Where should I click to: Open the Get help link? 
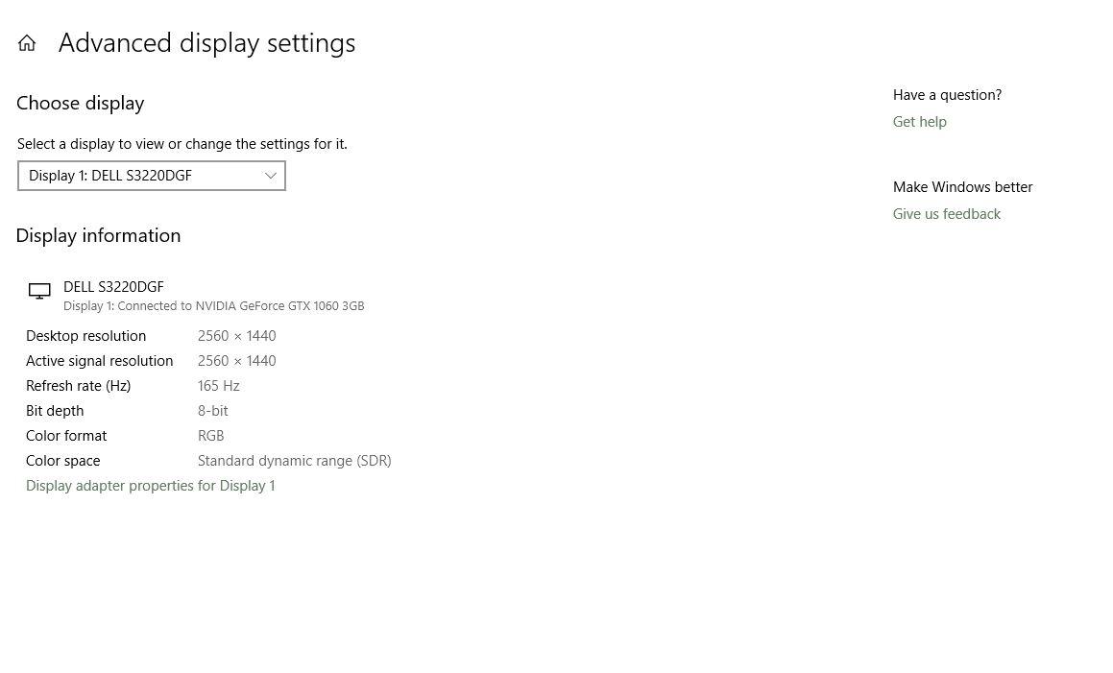[919, 122]
